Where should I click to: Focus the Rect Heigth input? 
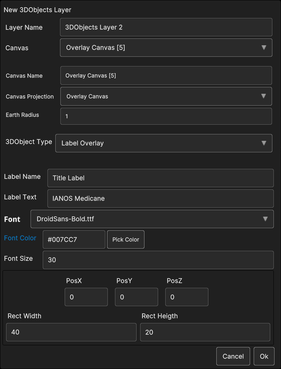point(205,332)
